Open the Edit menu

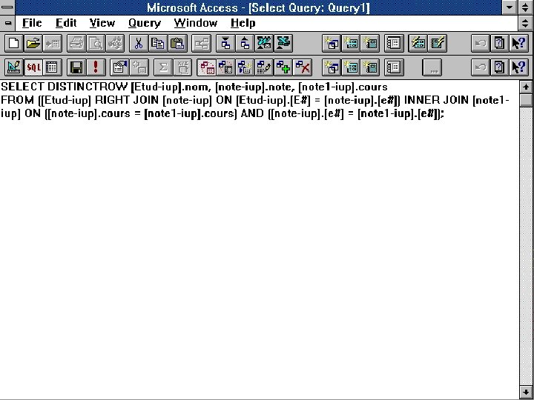point(66,23)
